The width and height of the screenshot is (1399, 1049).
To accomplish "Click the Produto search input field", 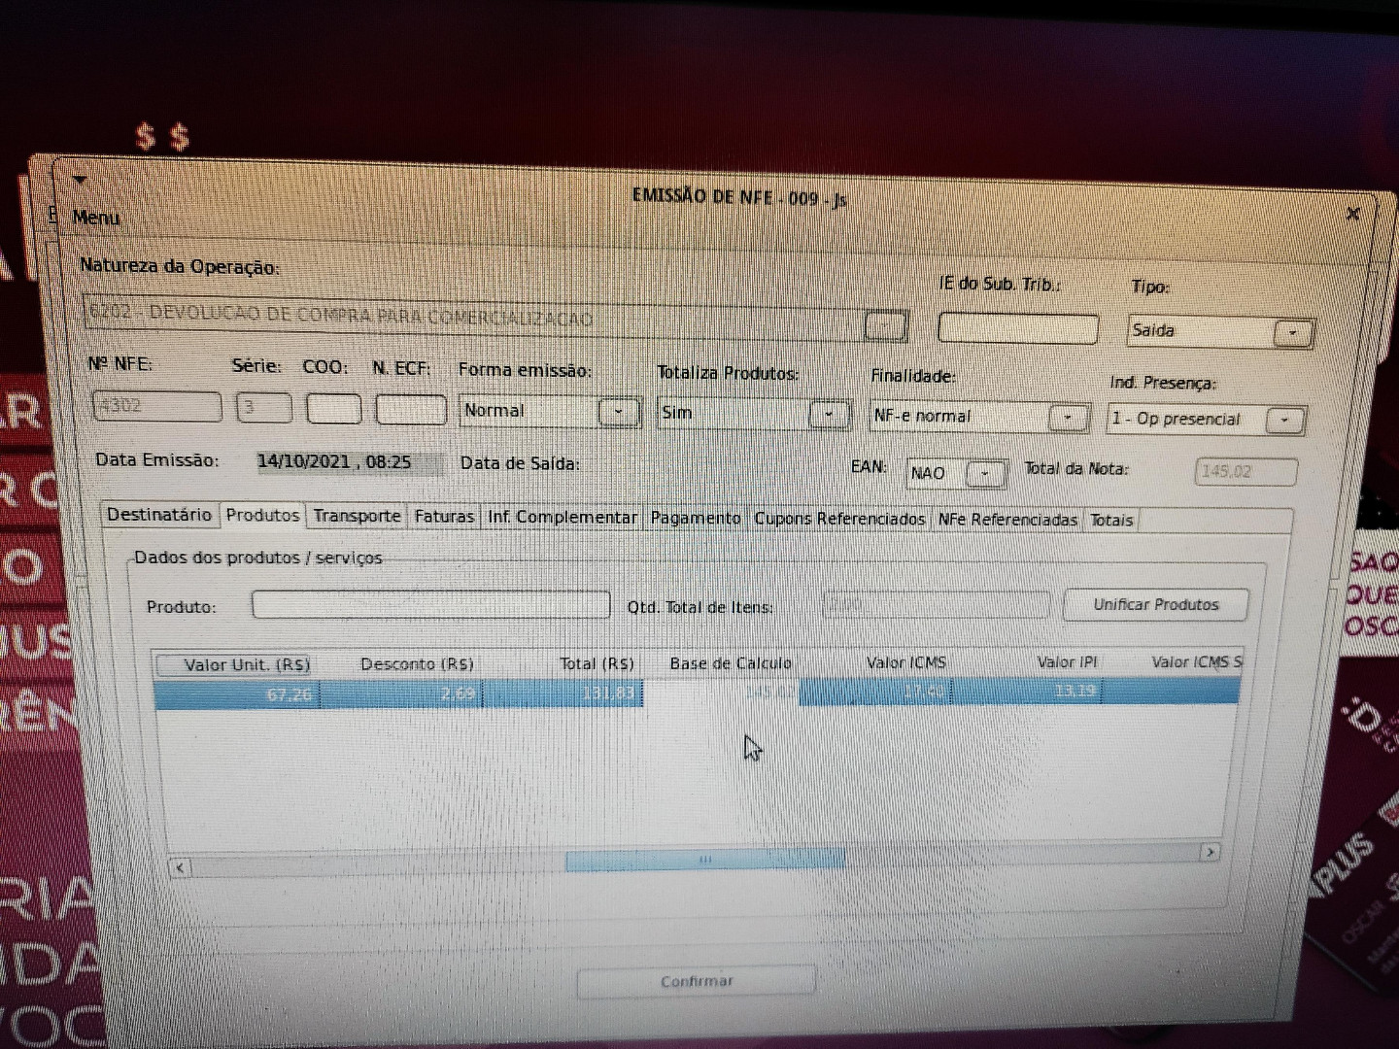I will tap(430, 605).
